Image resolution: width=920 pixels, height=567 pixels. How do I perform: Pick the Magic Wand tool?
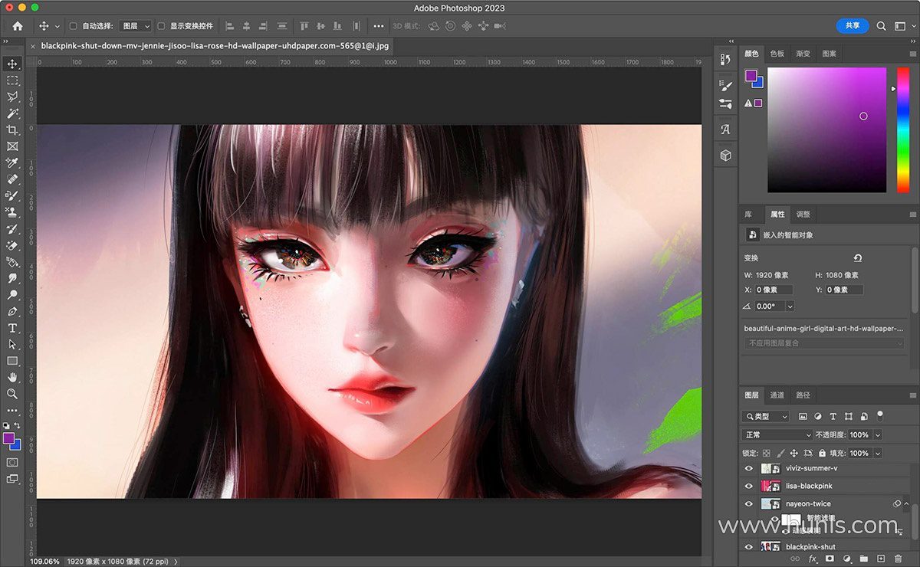(x=12, y=113)
